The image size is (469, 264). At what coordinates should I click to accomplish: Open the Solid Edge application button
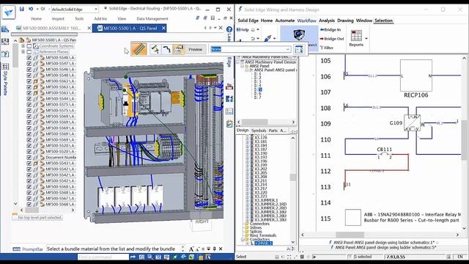pos(8,12)
